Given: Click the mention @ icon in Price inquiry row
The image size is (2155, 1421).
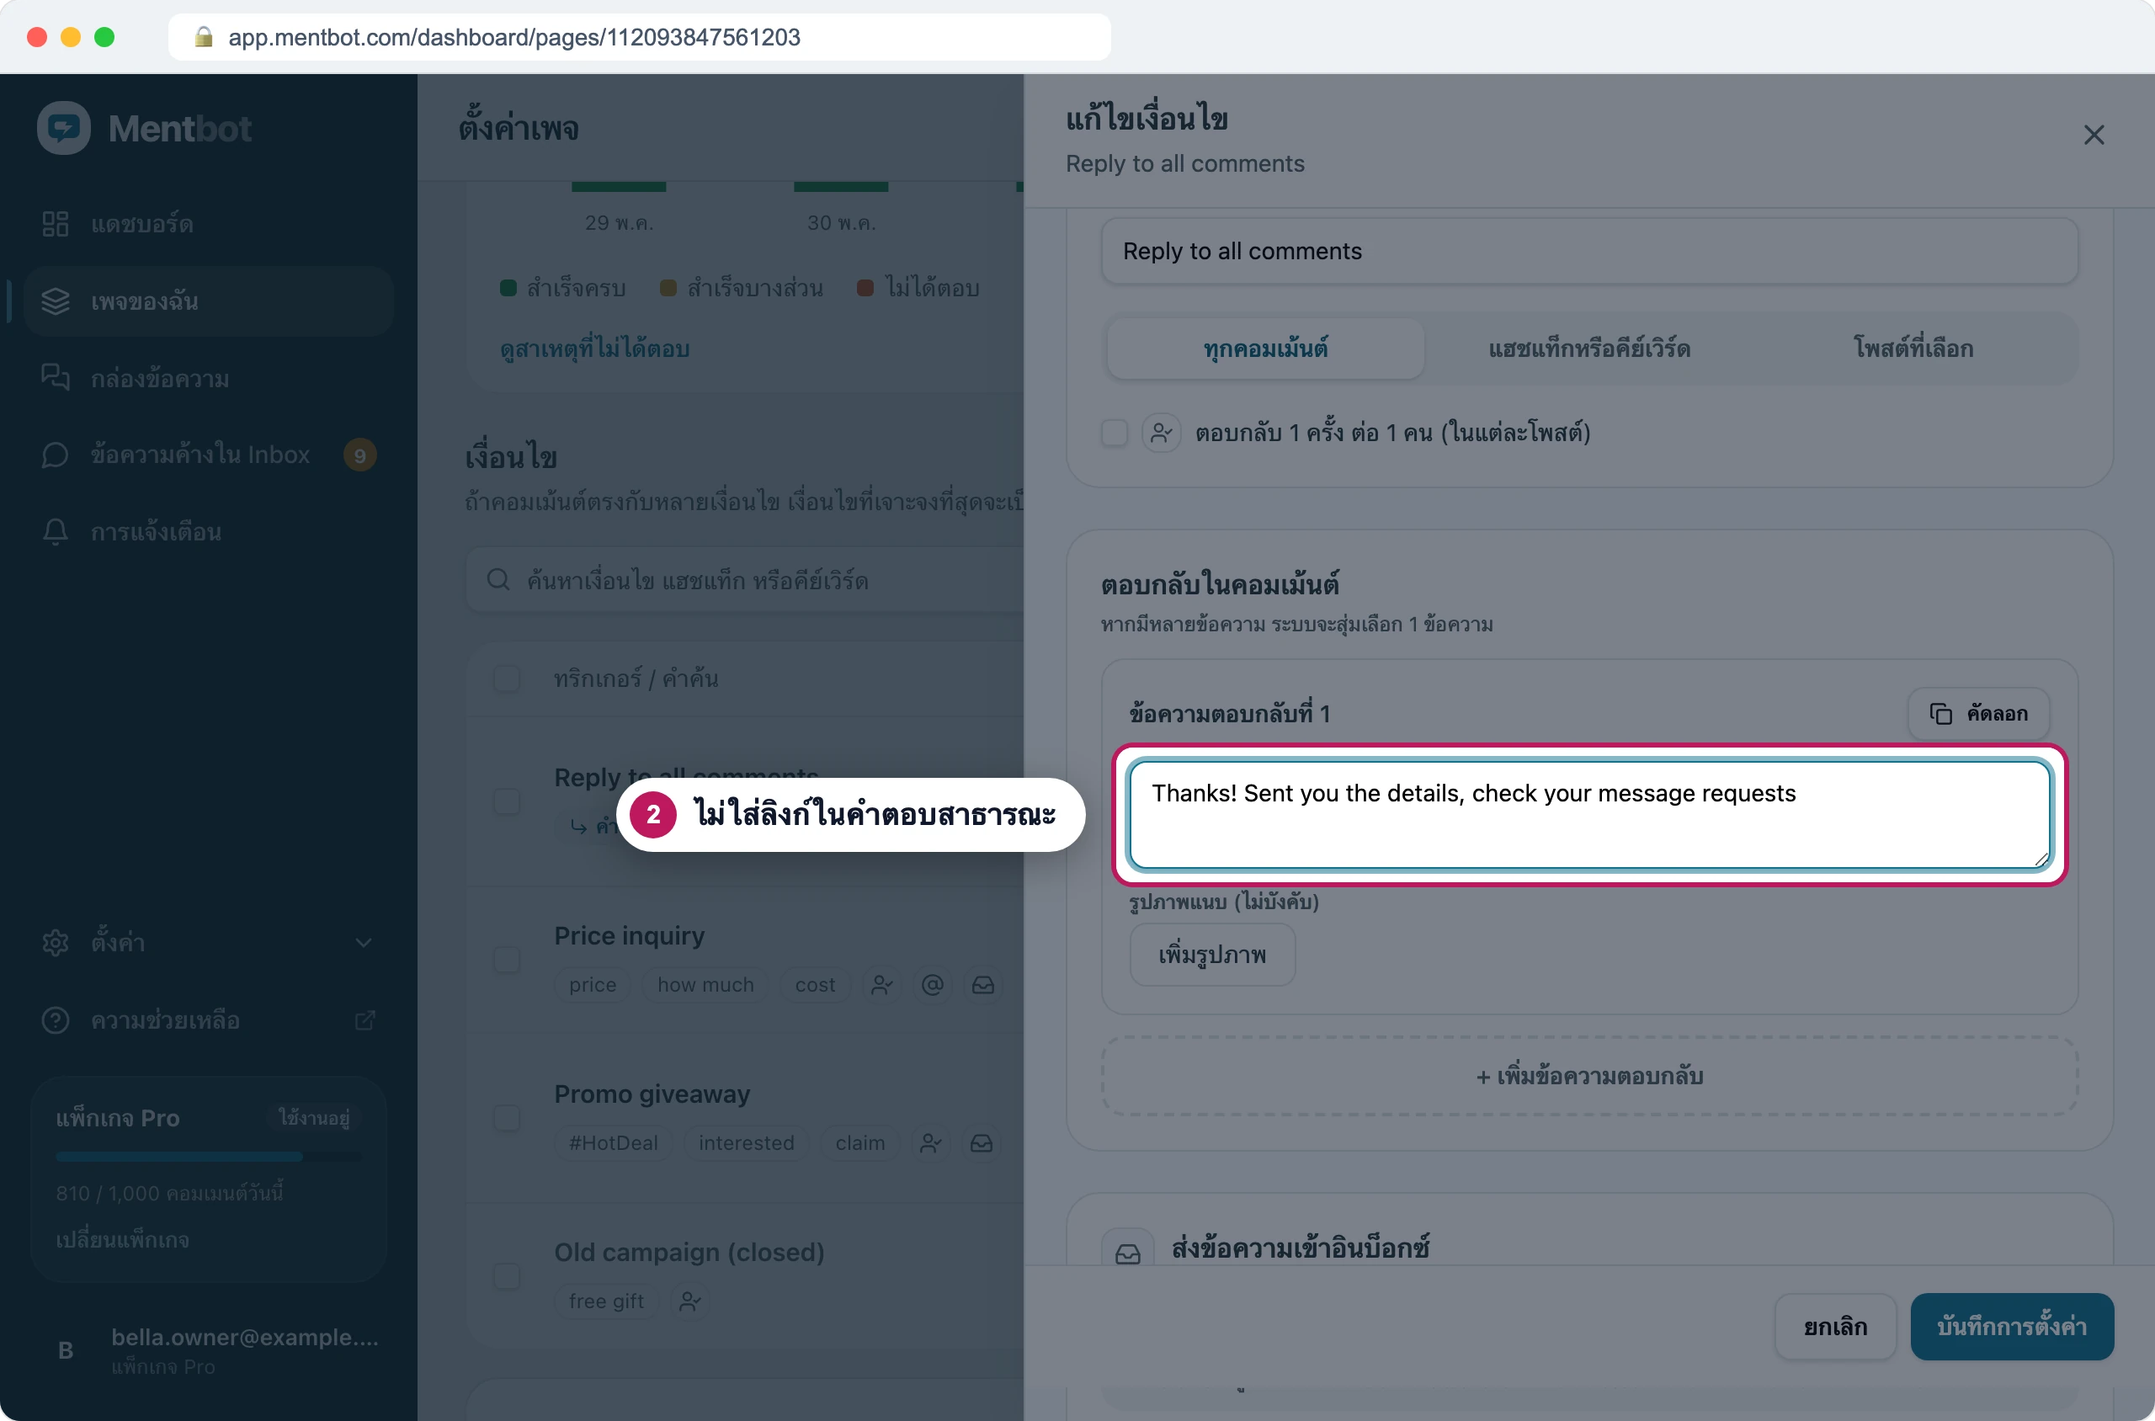Looking at the screenshot, I should [933, 985].
